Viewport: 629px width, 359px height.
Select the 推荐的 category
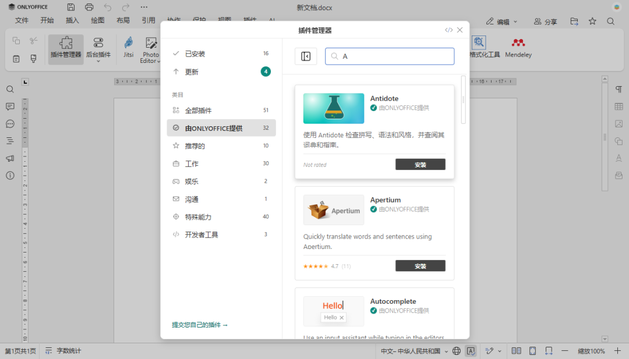[x=221, y=146]
